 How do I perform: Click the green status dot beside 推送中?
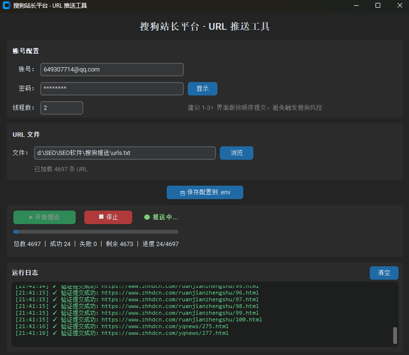point(147,217)
